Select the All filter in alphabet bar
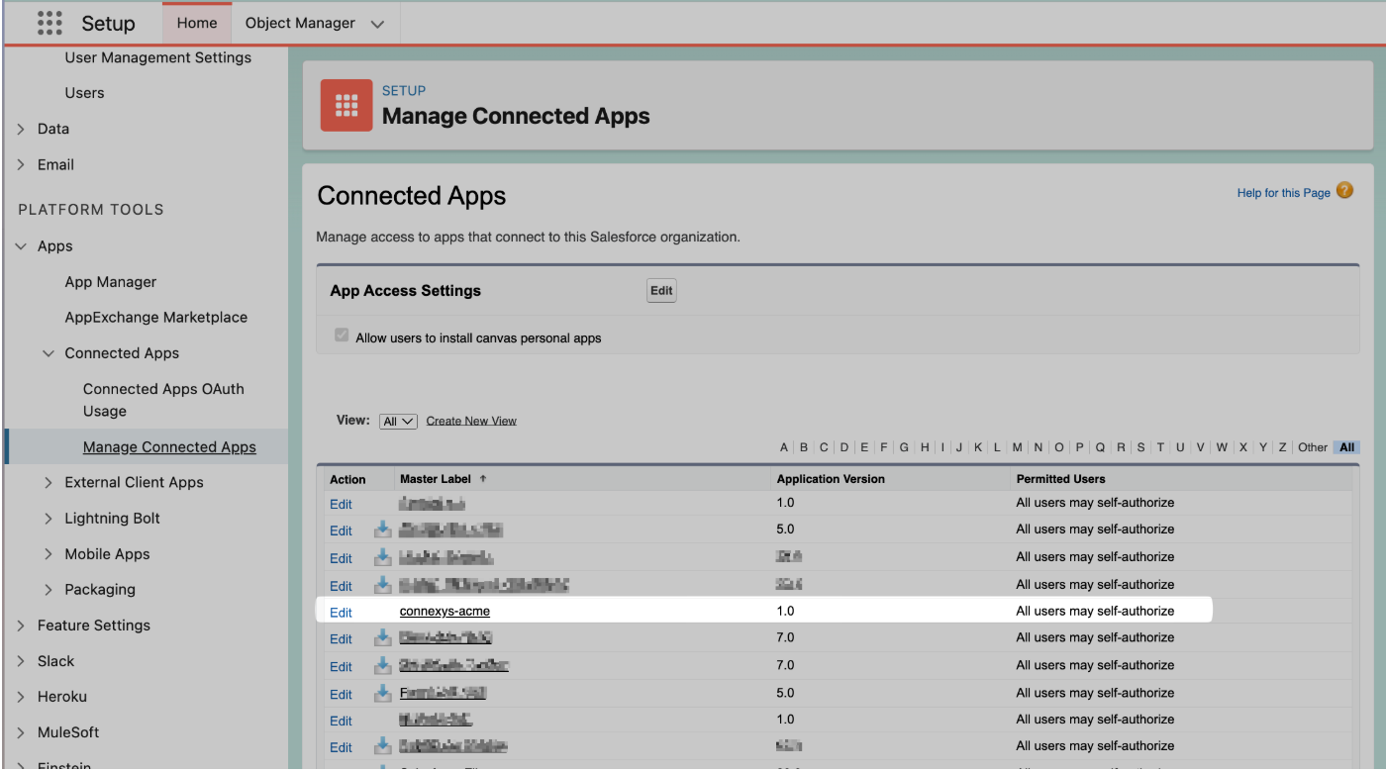1386x772 pixels. (x=1346, y=447)
